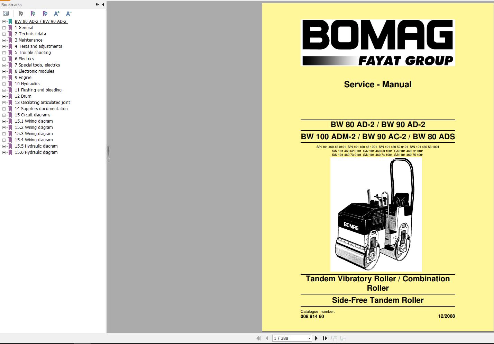The width and height of the screenshot is (494, 344).
Task: Expand the 15 Circuit diagrams bookmark node
Action: click(4, 115)
